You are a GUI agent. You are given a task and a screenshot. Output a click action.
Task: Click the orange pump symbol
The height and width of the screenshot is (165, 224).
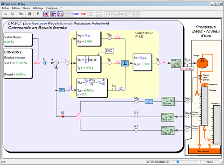coord(202,63)
